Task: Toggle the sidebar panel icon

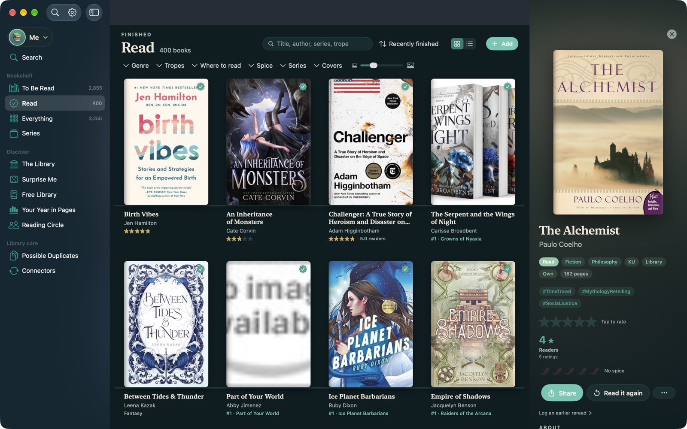Action: [x=94, y=12]
